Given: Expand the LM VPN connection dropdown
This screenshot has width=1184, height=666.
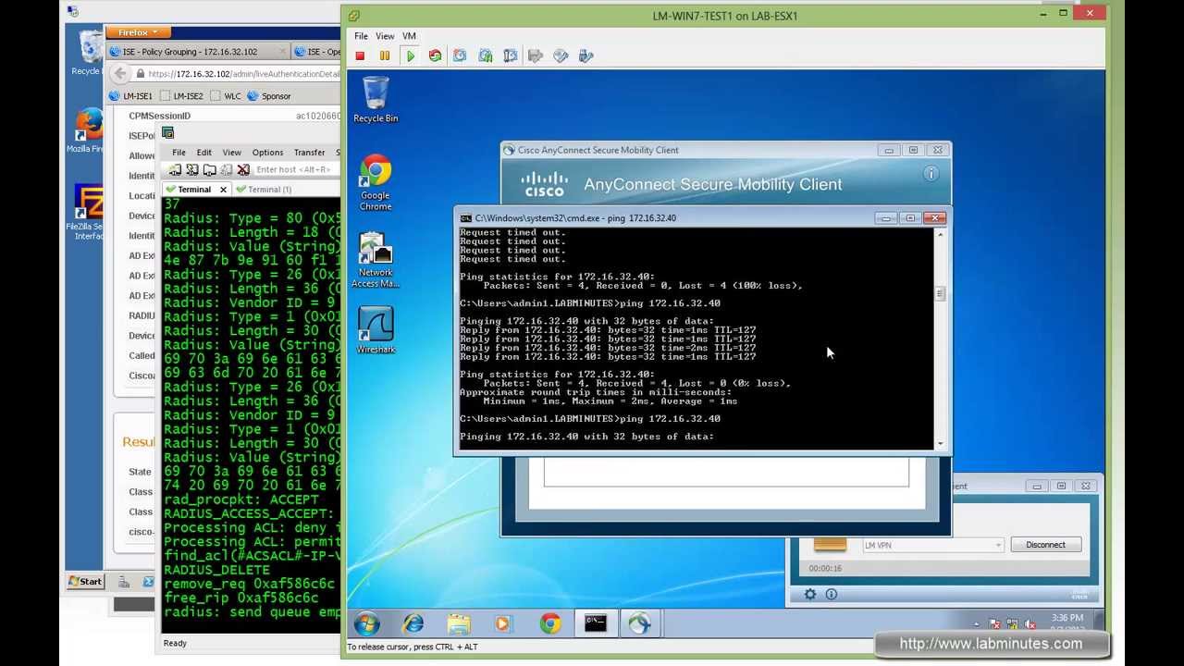Looking at the screenshot, I should [998, 546].
